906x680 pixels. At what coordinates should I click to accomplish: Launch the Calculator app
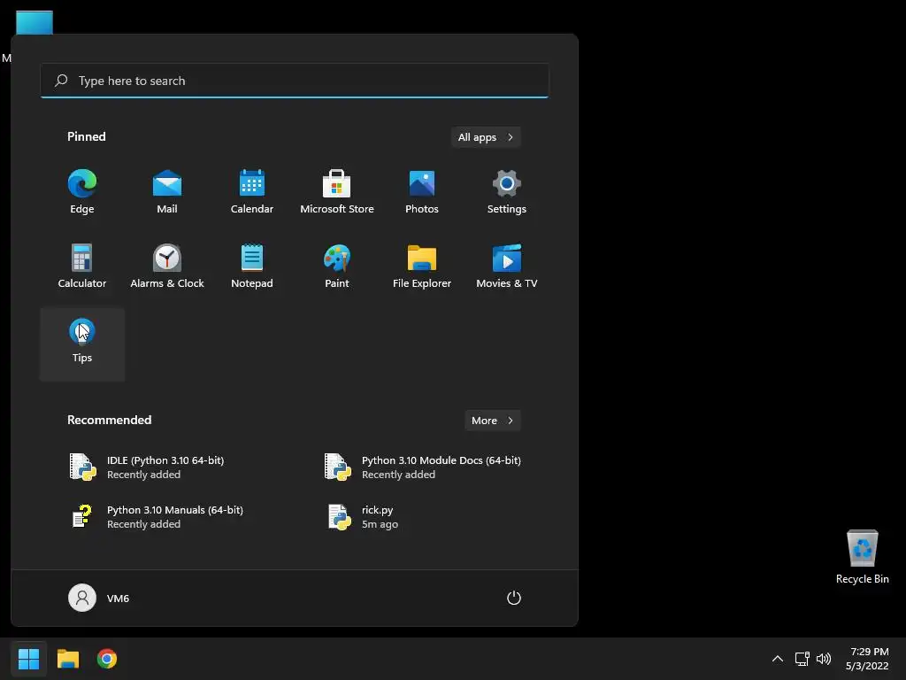[82, 267]
